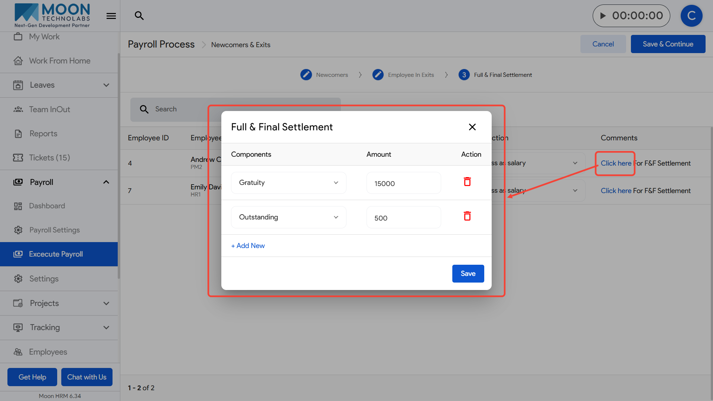
Task: Delete the Gratuity component row
Action: [467, 182]
